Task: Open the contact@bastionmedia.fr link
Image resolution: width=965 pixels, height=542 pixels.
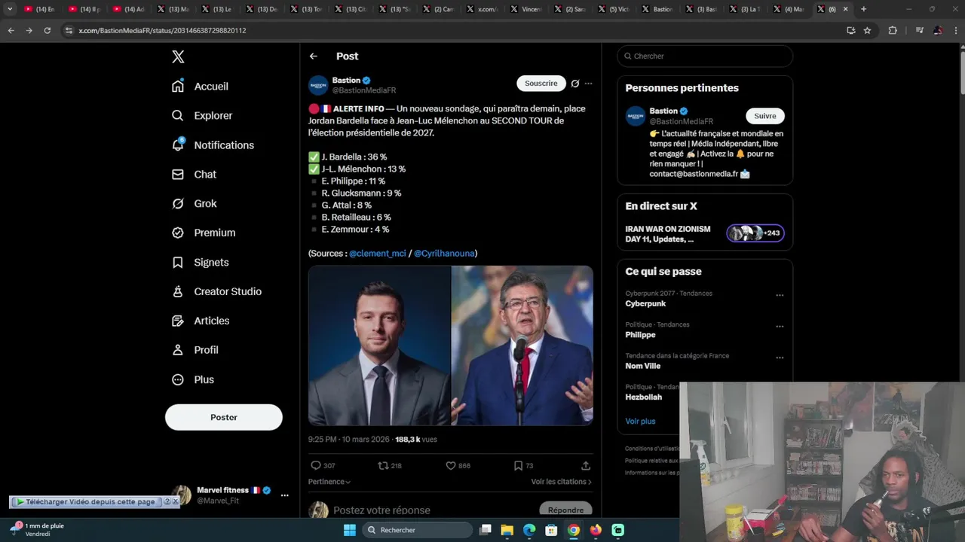Action: pos(694,174)
